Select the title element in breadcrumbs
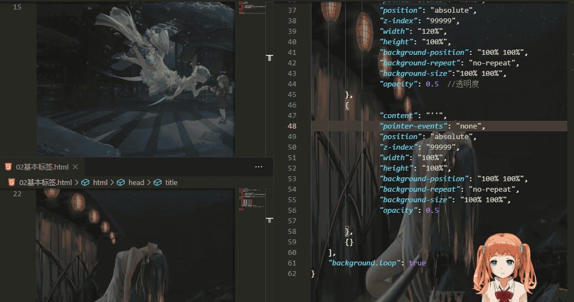This screenshot has width=574, height=302. 171,182
